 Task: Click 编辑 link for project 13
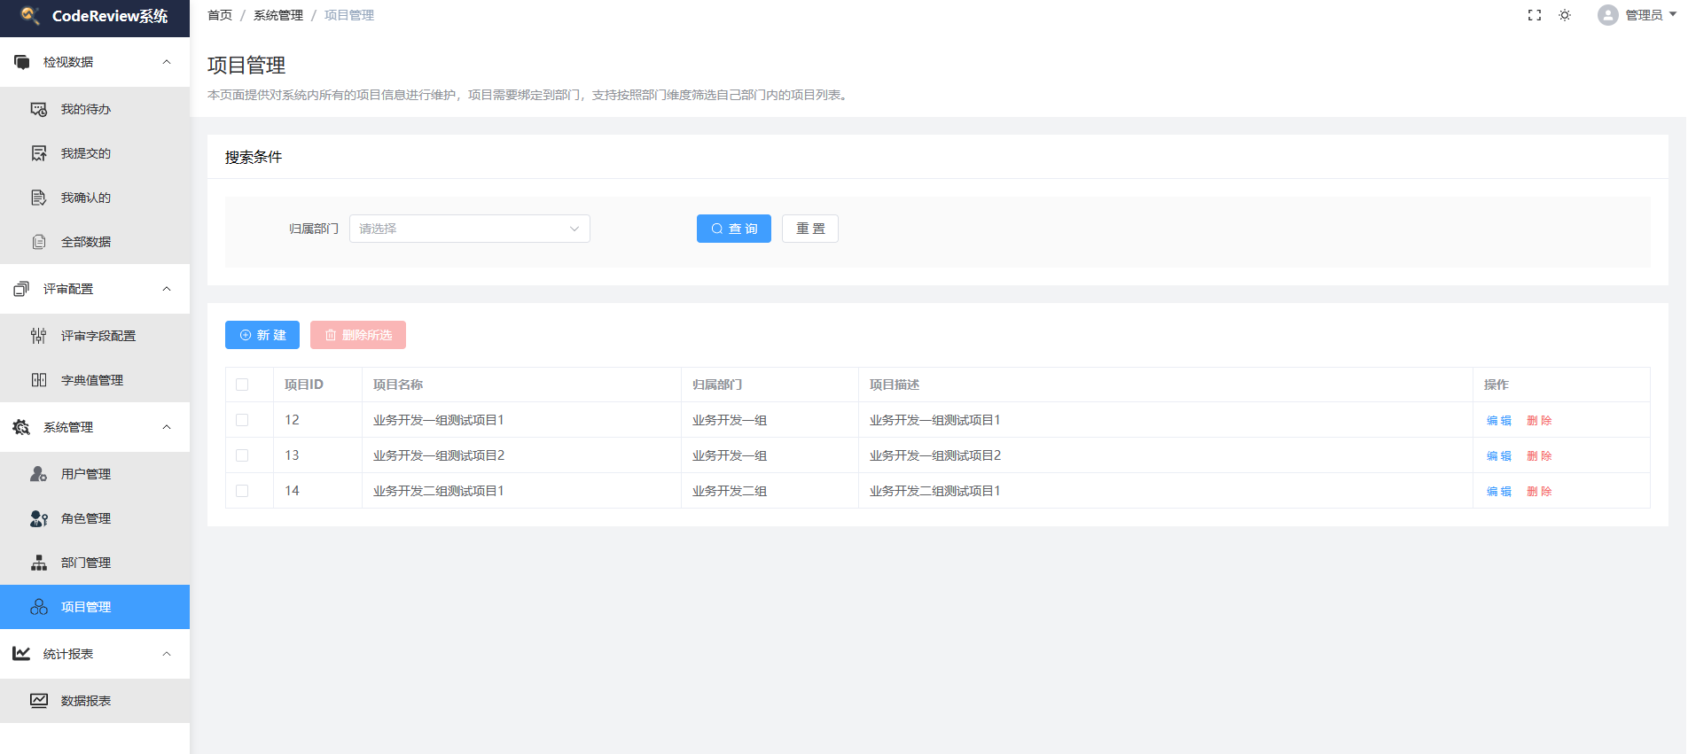coord(1498,455)
